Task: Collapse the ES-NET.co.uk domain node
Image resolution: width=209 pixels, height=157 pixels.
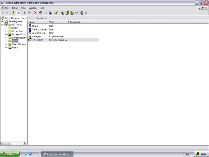Action: click(2, 25)
